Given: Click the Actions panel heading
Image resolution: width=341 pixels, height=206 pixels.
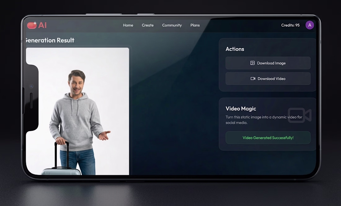Looking at the screenshot, I should [x=235, y=49].
